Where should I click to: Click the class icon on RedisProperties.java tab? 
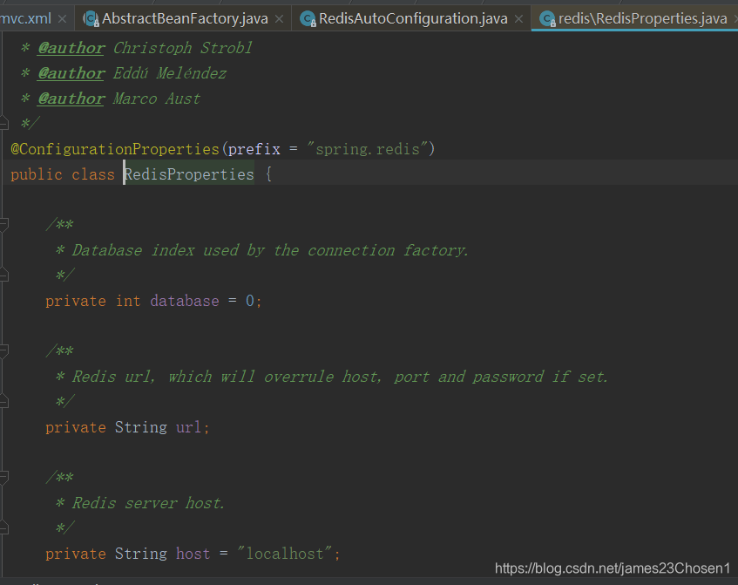tap(547, 19)
